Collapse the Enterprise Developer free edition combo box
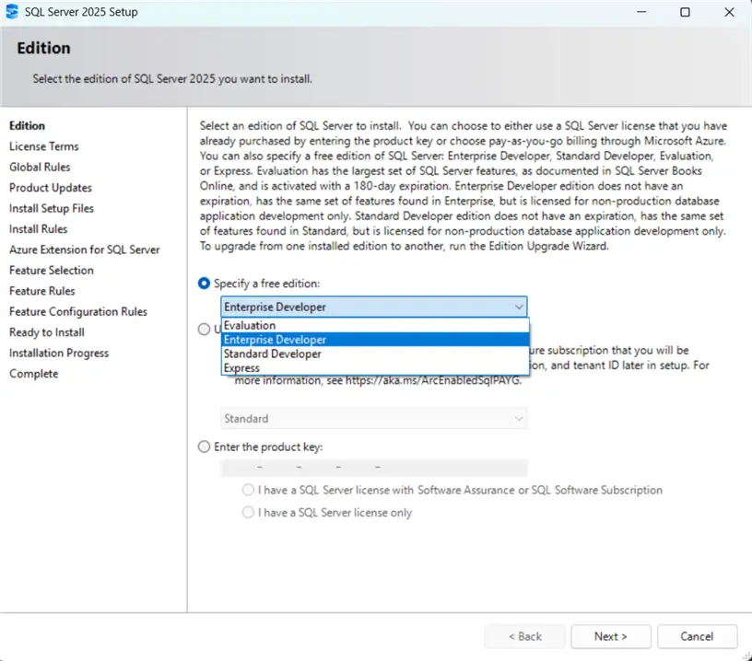 coord(373,307)
